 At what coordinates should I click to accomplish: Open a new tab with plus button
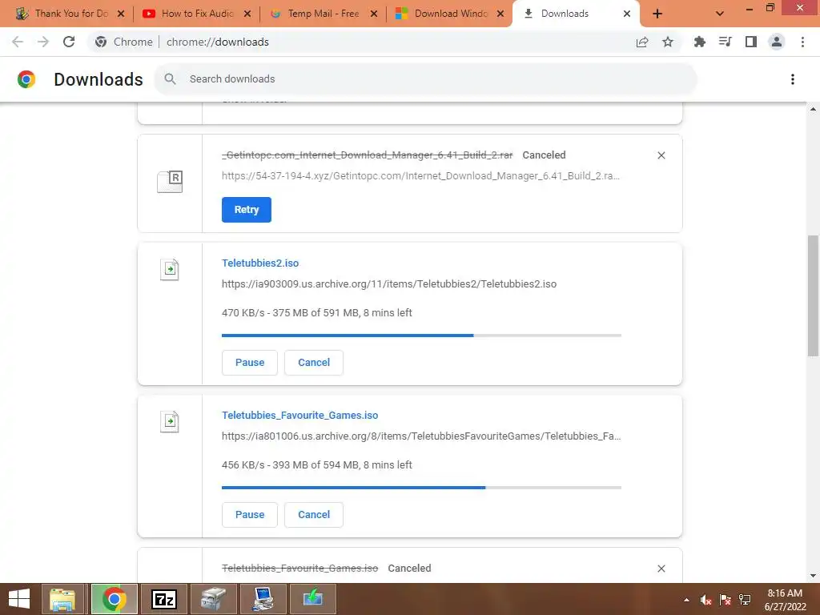click(657, 14)
